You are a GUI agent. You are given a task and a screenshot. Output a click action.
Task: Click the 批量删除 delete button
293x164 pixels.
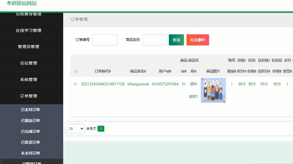coord(198,40)
